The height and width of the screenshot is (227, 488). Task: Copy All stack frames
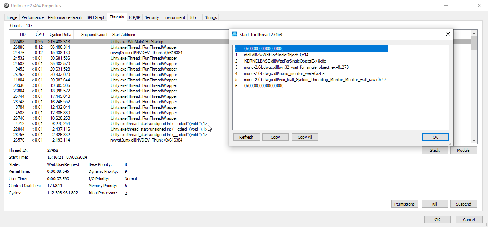click(x=305, y=137)
